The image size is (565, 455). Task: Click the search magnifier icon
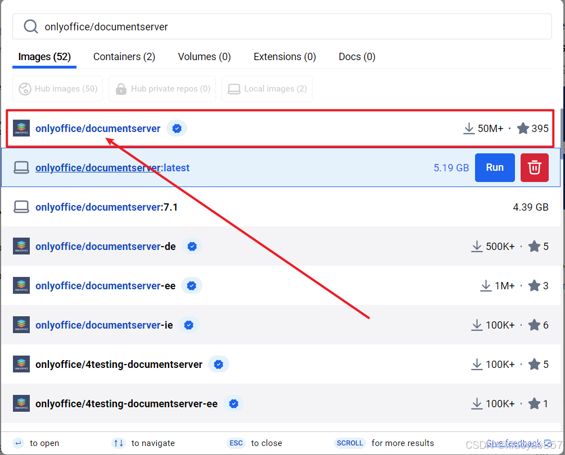(30, 26)
